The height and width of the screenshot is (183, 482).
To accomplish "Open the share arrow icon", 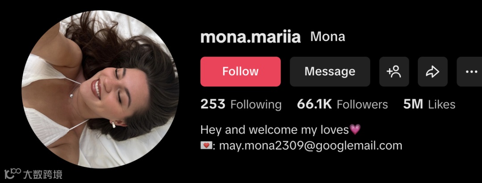I will tap(432, 71).
